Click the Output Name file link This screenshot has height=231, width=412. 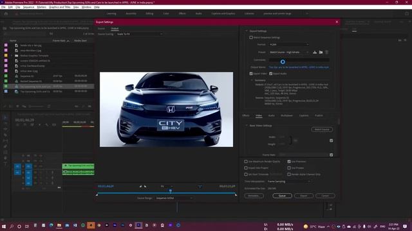(299, 67)
